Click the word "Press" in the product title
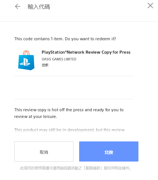Image resolution: width=158 pixels, height=180 pixels. (125, 52)
